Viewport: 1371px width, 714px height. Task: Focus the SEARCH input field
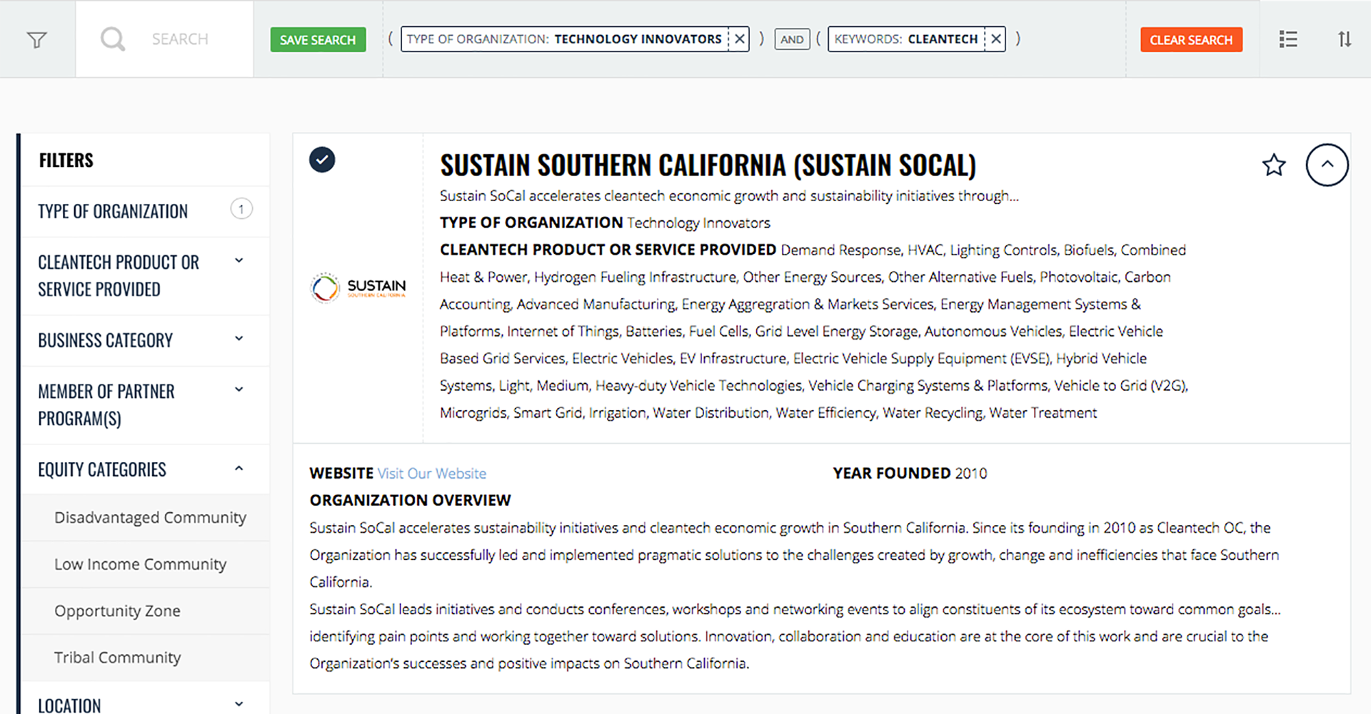(180, 39)
